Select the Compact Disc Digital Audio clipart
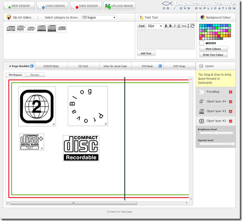 (x=31, y=142)
